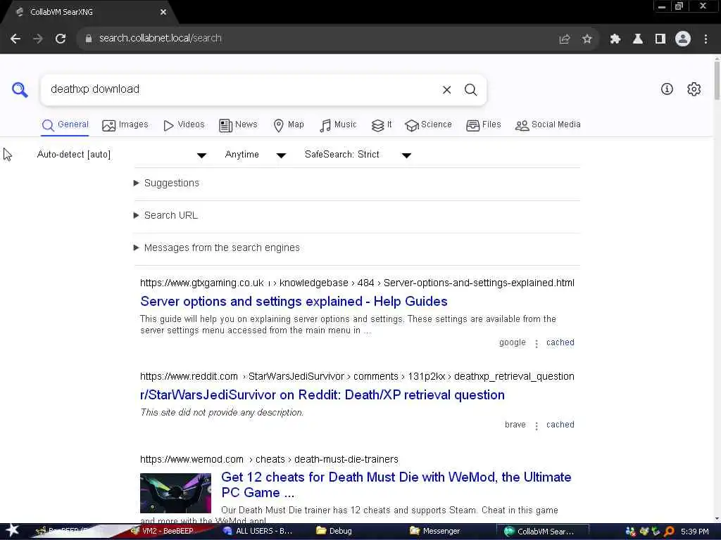
Task: Open the wemod.com cheats URL
Action: point(269,460)
